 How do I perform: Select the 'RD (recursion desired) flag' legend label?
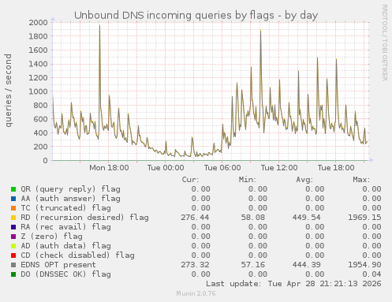[x=84, y=218]
